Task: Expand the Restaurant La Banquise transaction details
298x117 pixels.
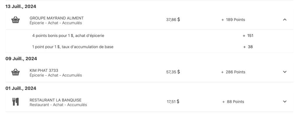Action: coord(285,102)
